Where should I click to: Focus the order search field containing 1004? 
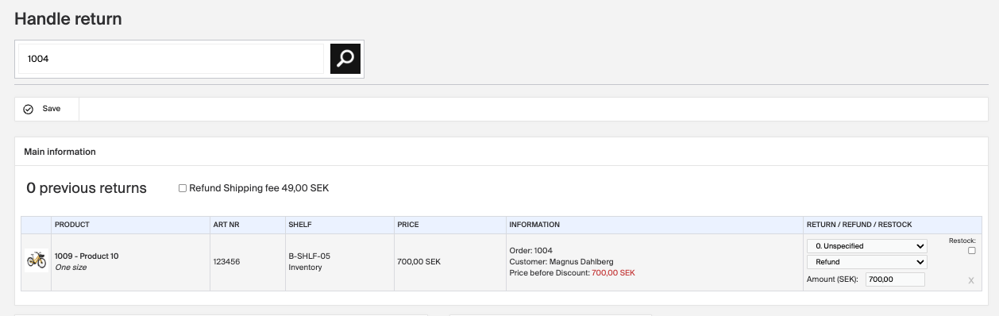tap(172, 59)
